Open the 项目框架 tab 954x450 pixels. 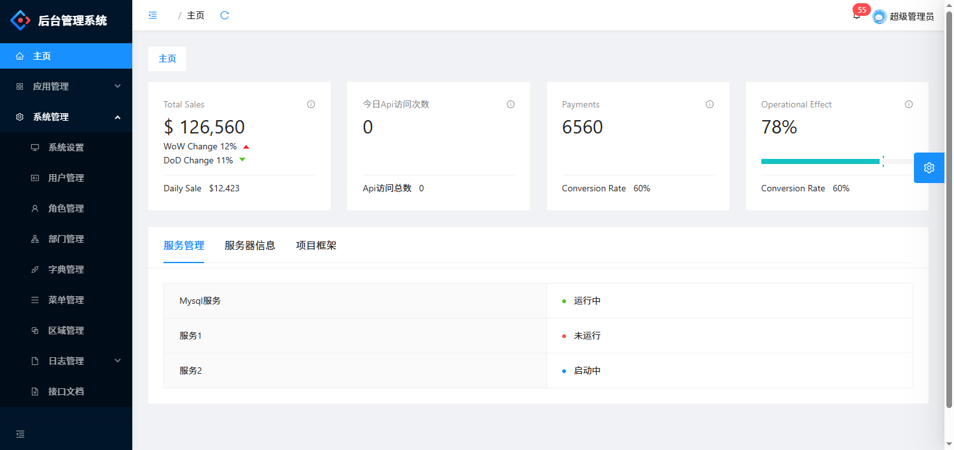tap(316, 245)
